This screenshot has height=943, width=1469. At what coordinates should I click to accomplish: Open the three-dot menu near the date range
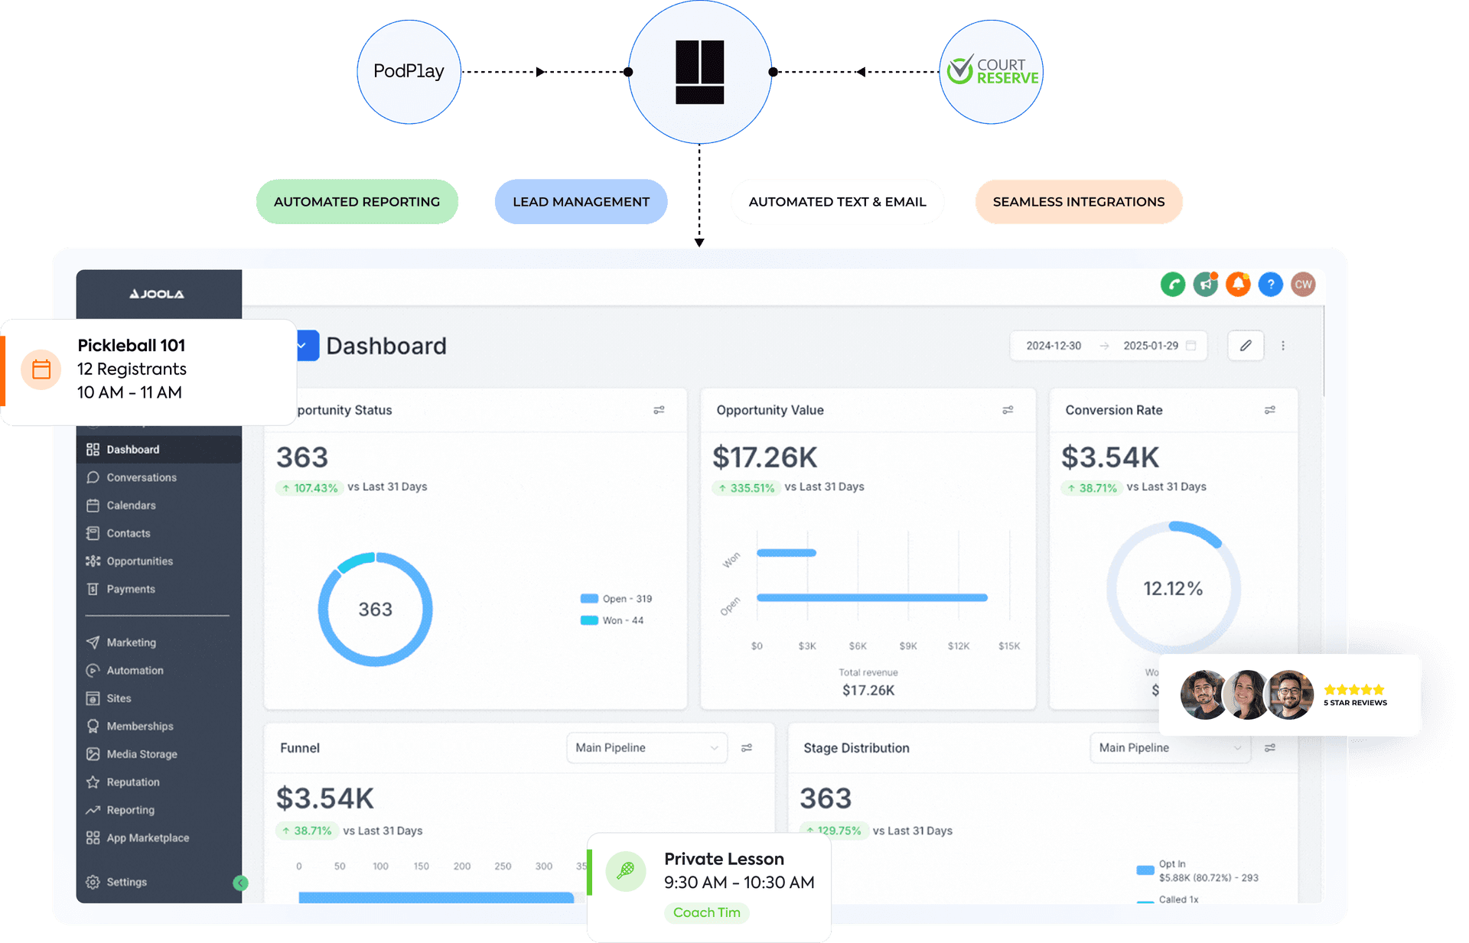tap(1284, 345)
